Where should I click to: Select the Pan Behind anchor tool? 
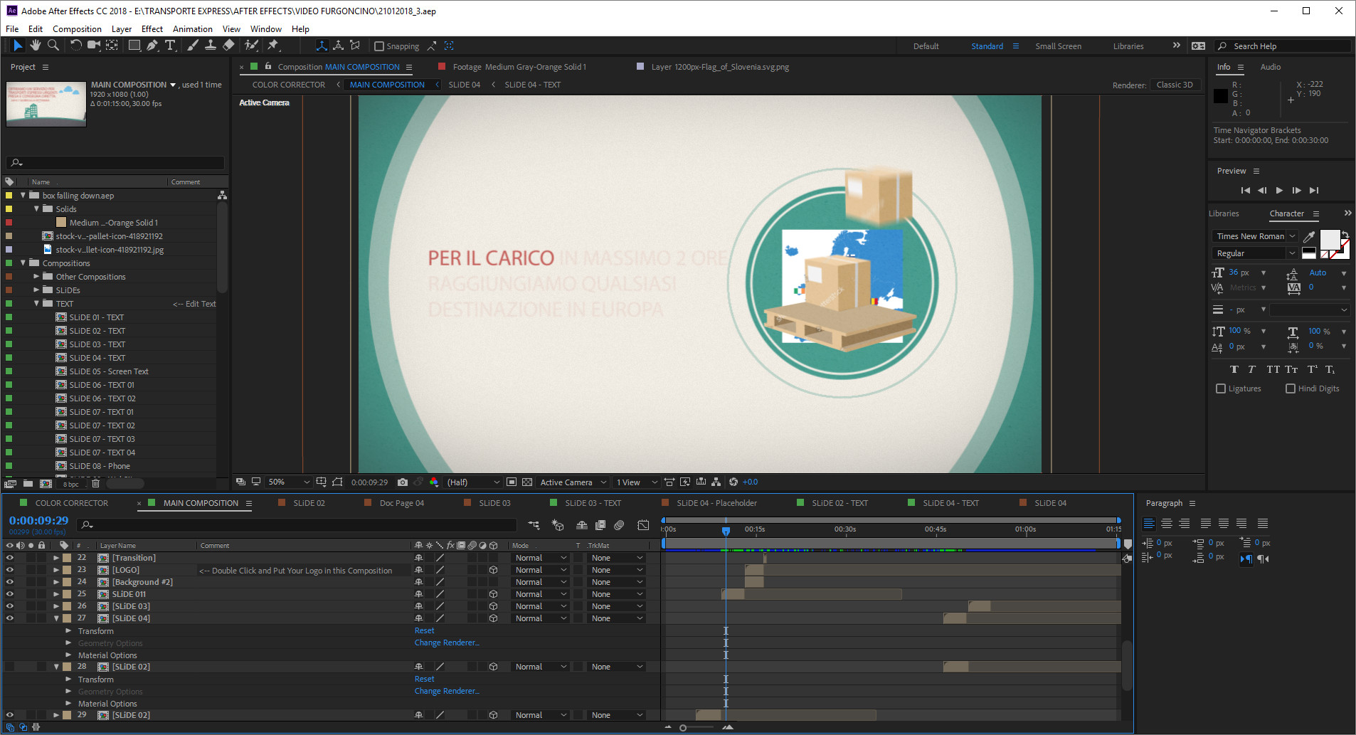(112, 46)
